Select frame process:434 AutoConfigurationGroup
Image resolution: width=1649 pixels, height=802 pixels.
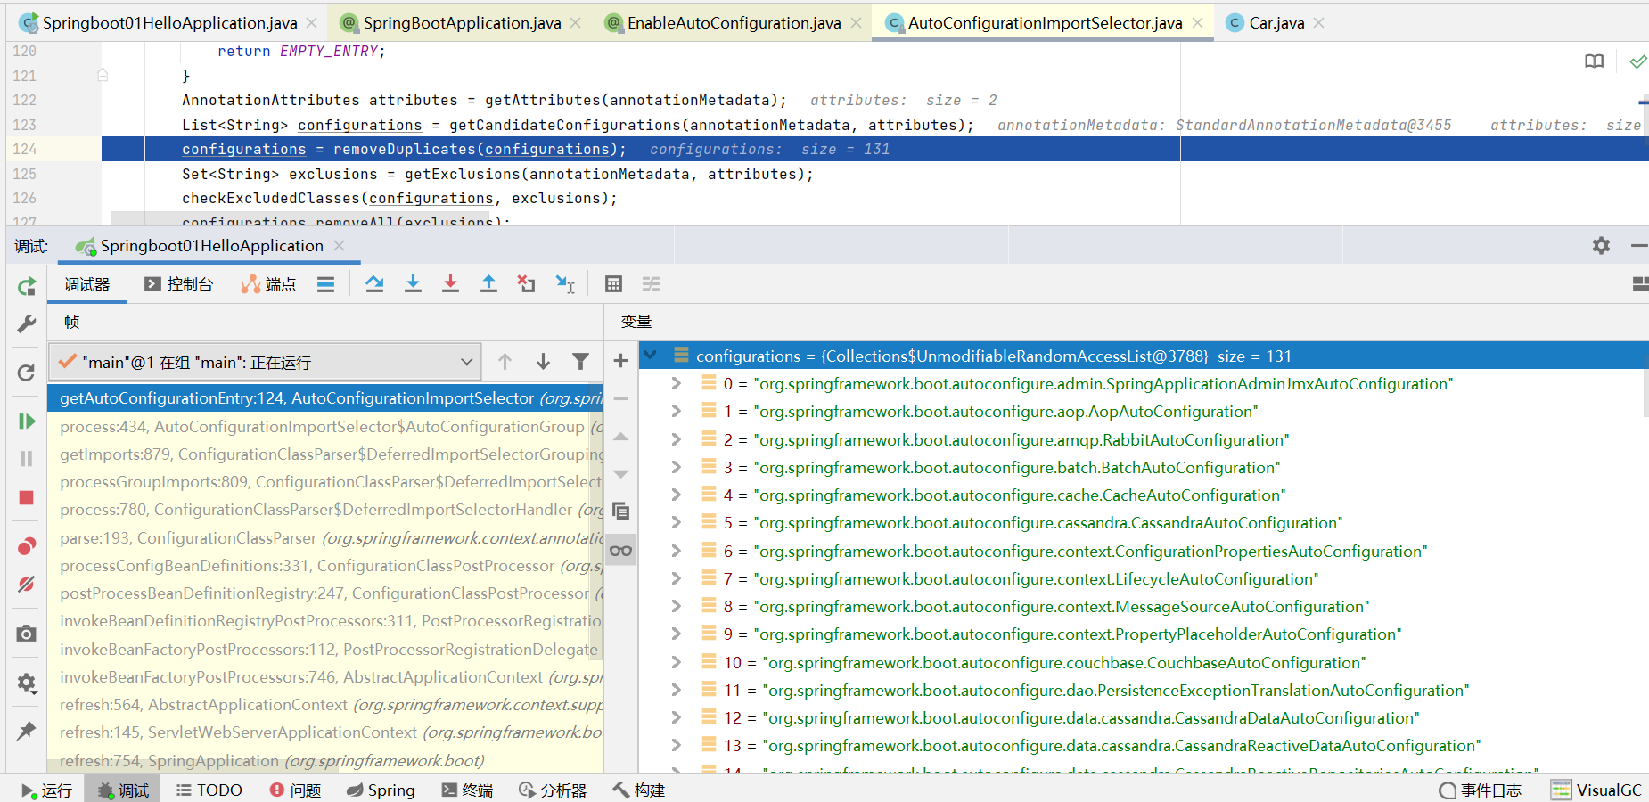(325, 426)
